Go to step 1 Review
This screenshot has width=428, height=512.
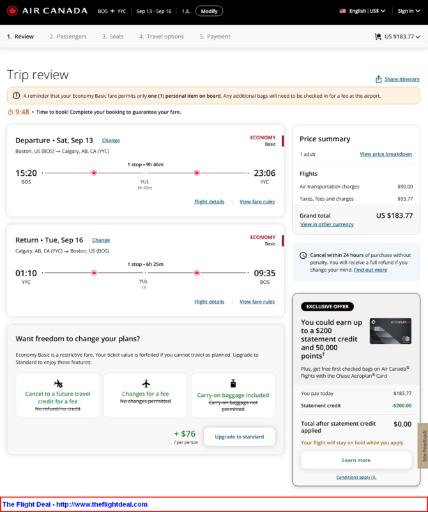click(x=20, y=36)
